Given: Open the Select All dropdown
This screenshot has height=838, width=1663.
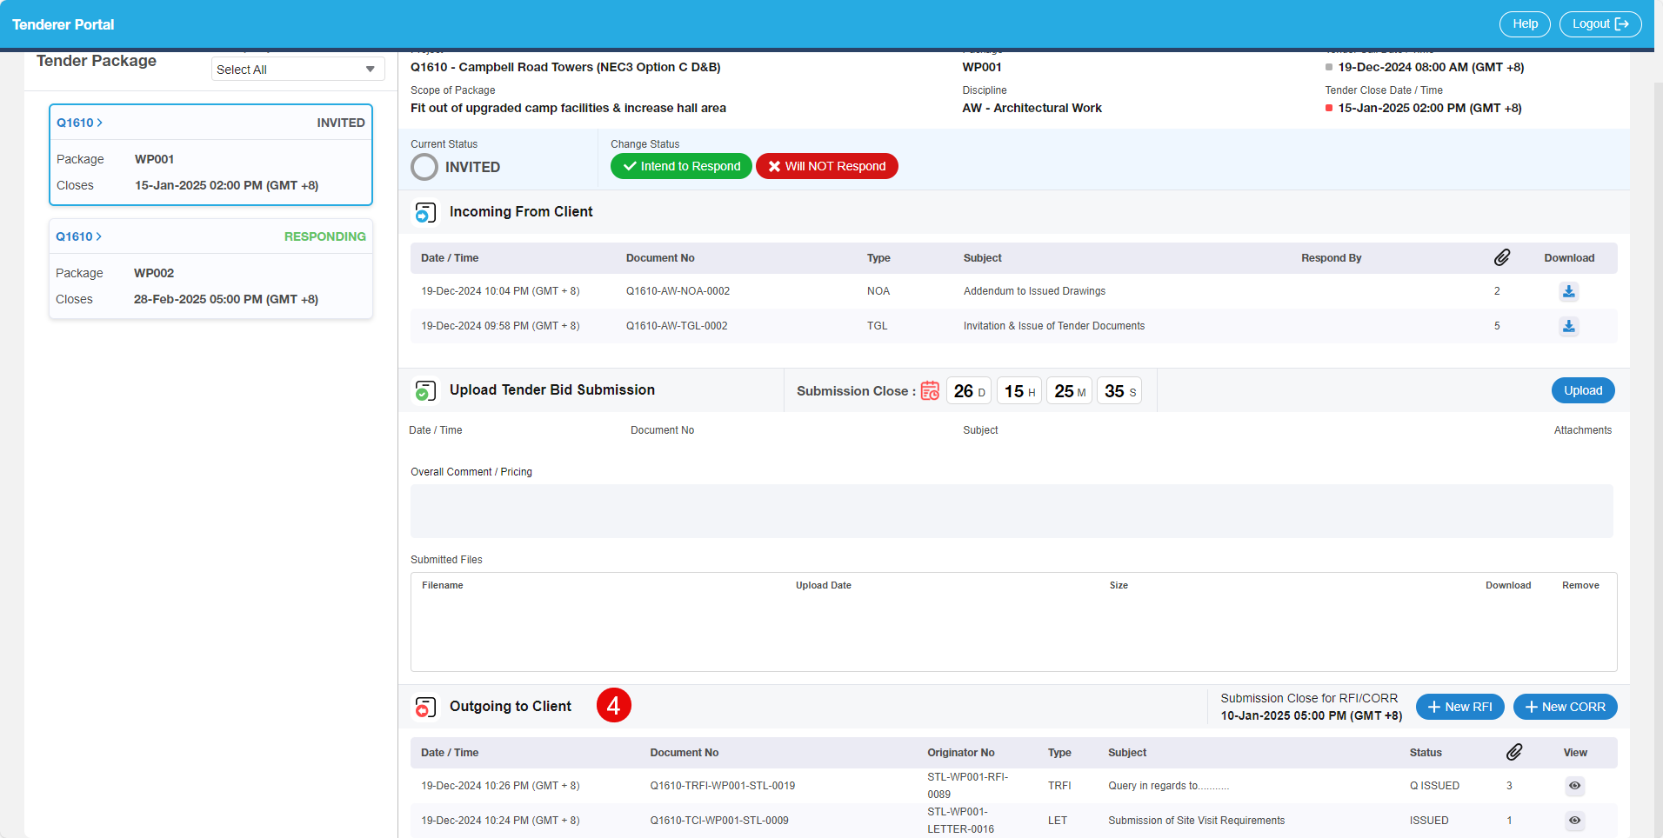Looking at the screenshot, I should pos(298,70).
